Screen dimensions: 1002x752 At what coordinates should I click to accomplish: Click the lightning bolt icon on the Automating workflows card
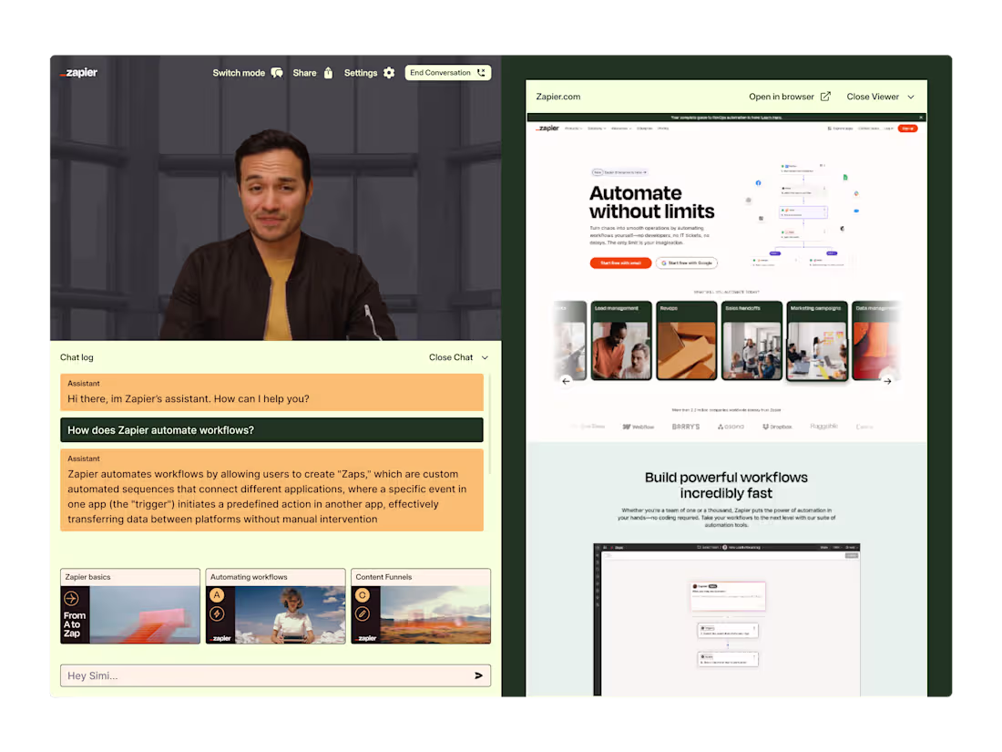(218, 613)
